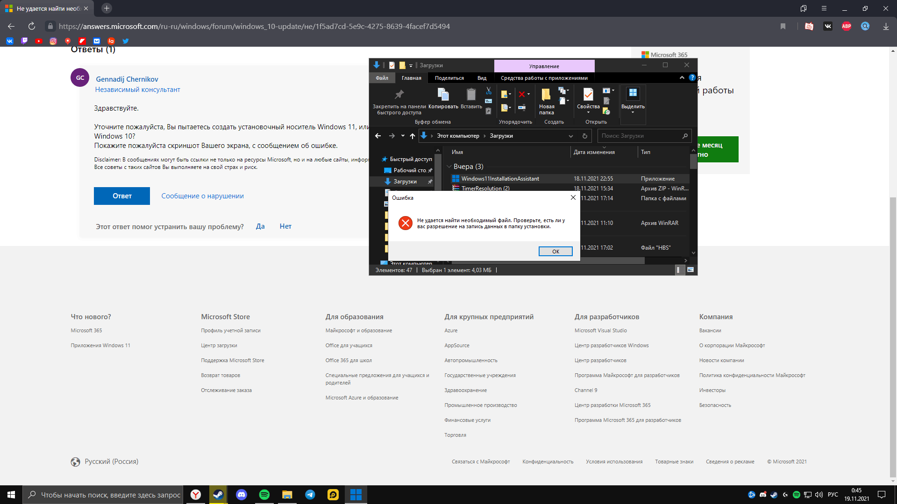Click red X delete icon in ribbon
897x504 pixels.
(x=522, y=94)
